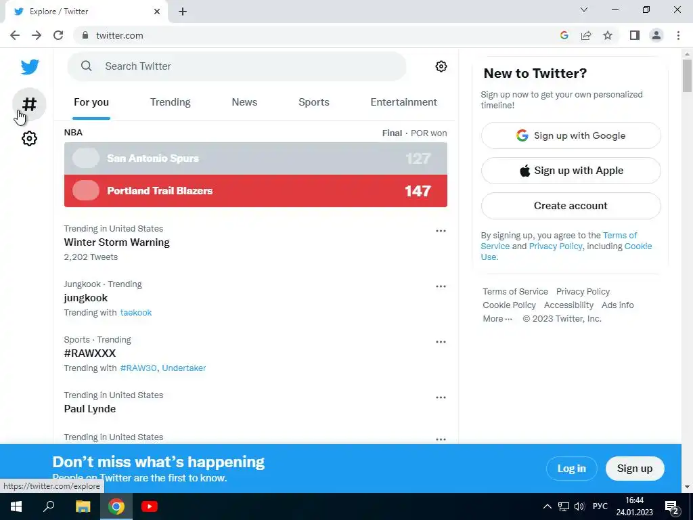Open Windows Start menu
Screen dimensions: 693x520
click(16, 506)
